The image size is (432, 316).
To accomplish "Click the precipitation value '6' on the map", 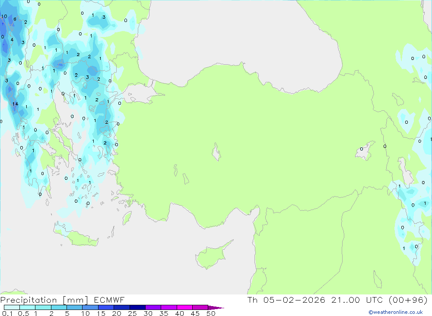I will tap(15, 19).
